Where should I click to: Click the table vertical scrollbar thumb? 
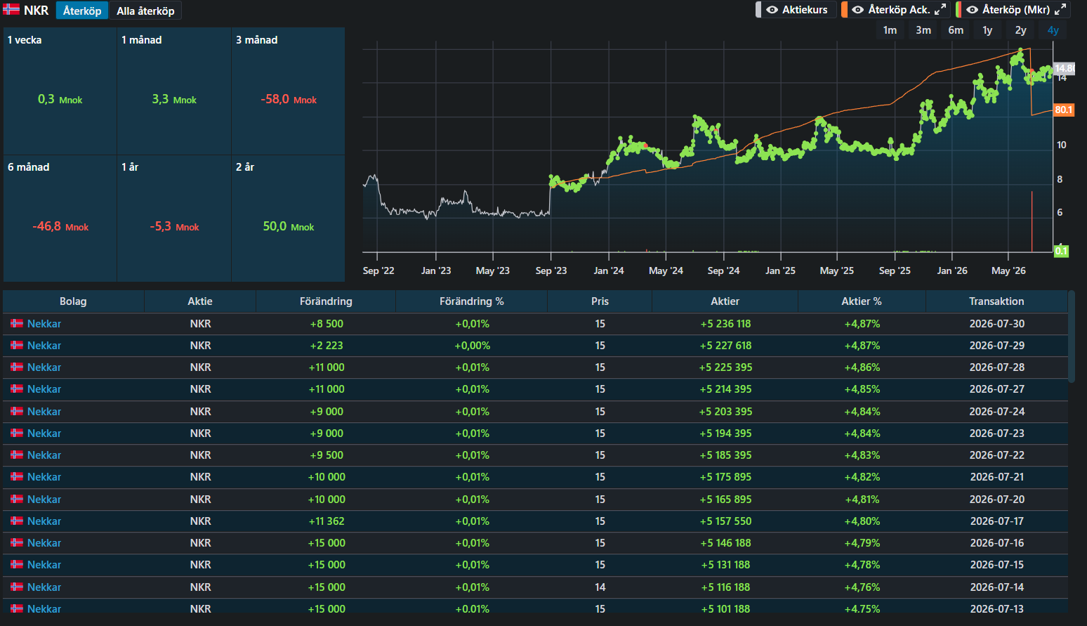point(1072,337)
